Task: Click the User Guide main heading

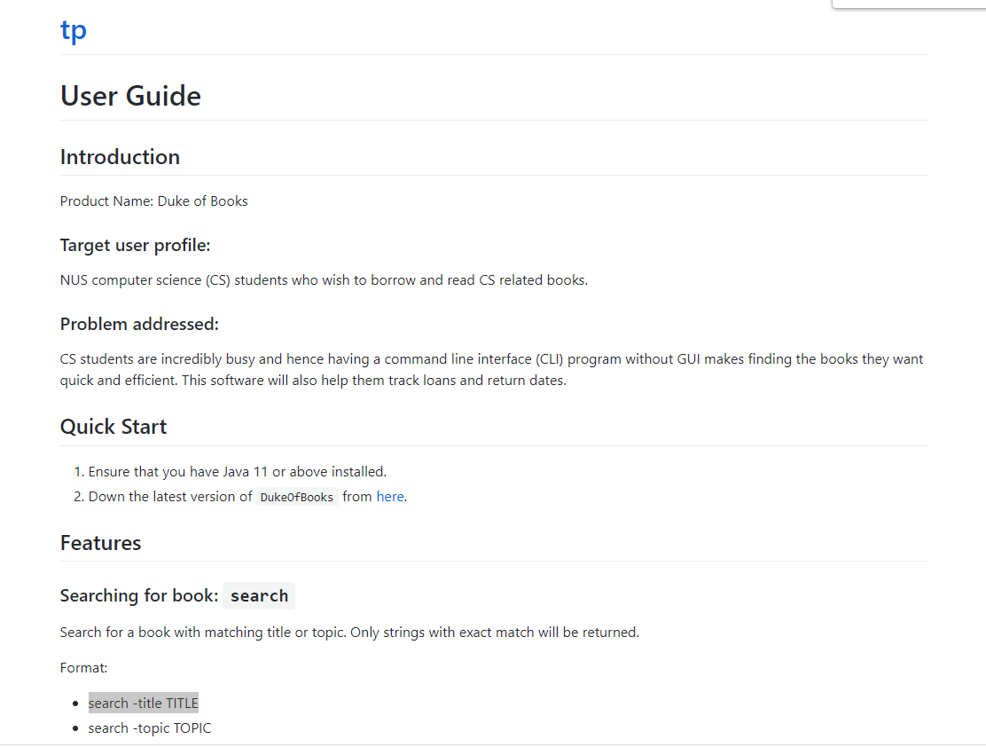Action: coord(130,97)
